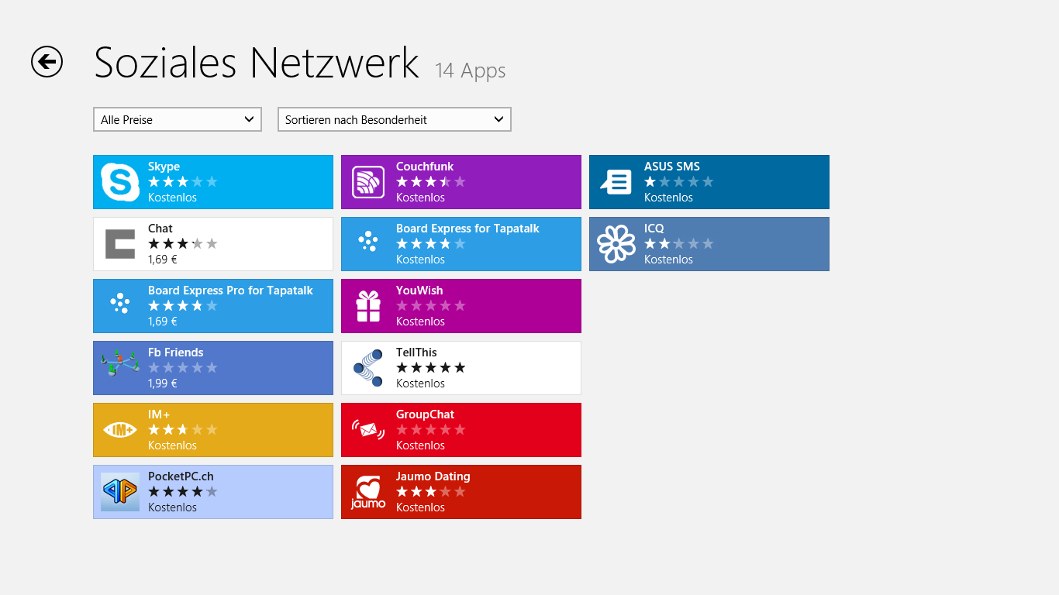Open the ICQ flower icon
1059x595 pixels.
[616, 244]
